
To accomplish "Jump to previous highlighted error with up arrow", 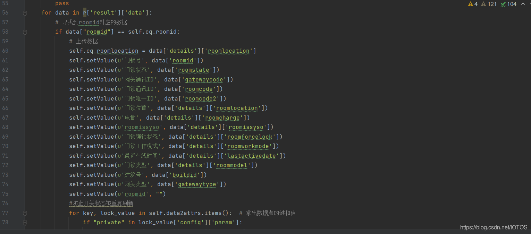I will pyautogui.click(x=523, y=4).
